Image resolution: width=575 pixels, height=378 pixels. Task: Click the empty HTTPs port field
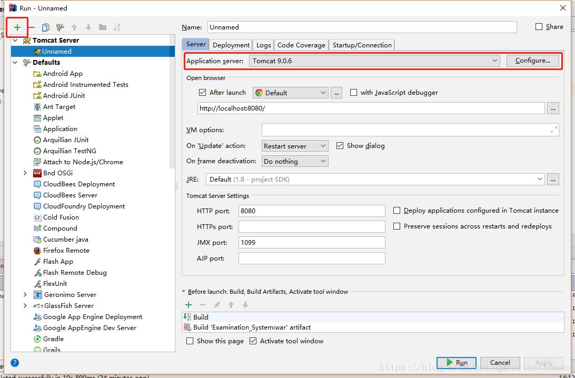[312, 226]
